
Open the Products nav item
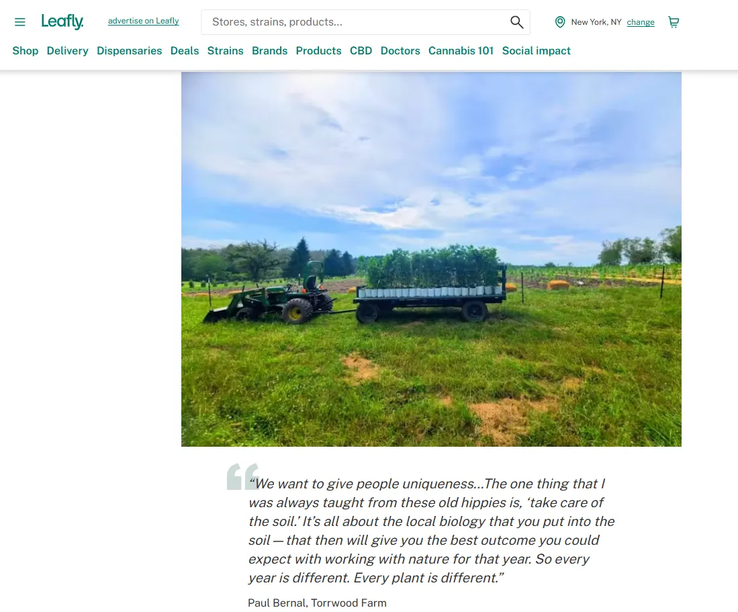(x=319, y=51)
